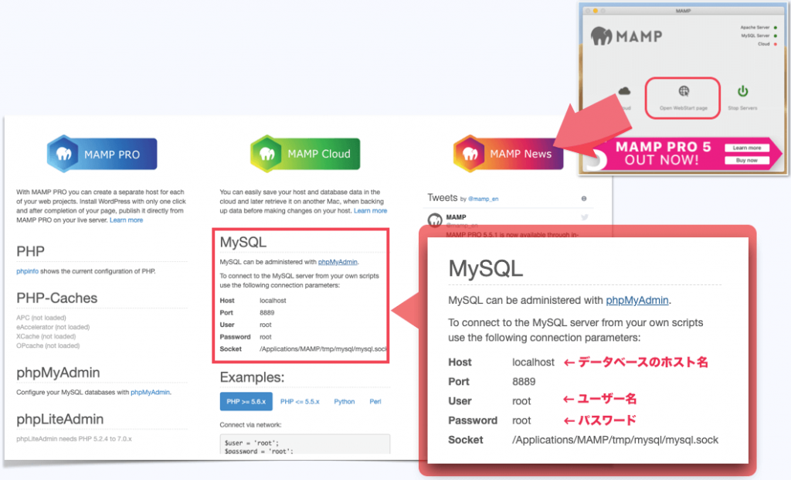Open phpMyAdmin link in the small MySQL box

point(338,262)
